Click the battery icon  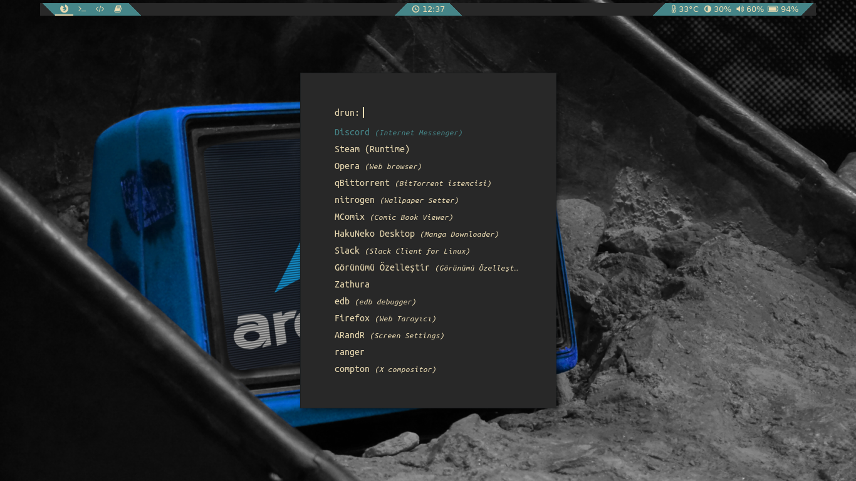[x=773, y=9]
